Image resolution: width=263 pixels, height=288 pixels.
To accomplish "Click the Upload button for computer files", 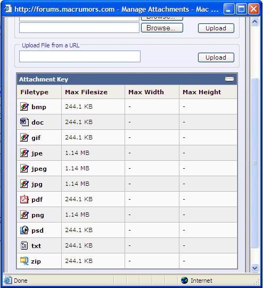I will (x=216, y=28).
